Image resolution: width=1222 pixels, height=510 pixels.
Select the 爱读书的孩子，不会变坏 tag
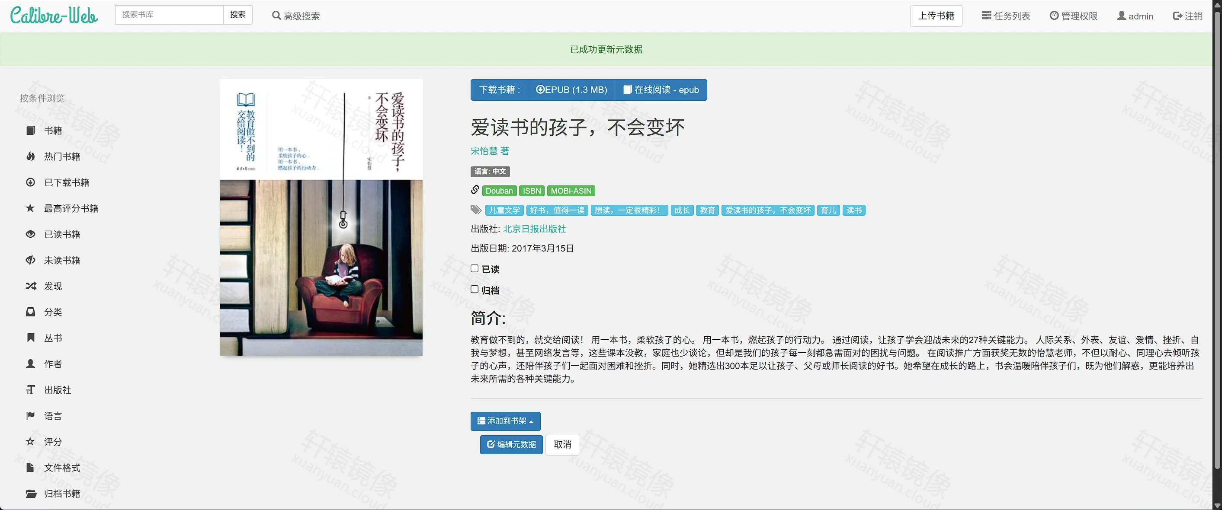[x=767, y=210]
